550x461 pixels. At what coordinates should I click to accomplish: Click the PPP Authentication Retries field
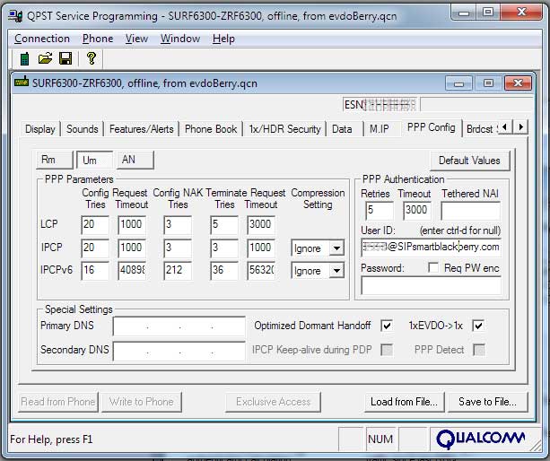coord(380,211)
